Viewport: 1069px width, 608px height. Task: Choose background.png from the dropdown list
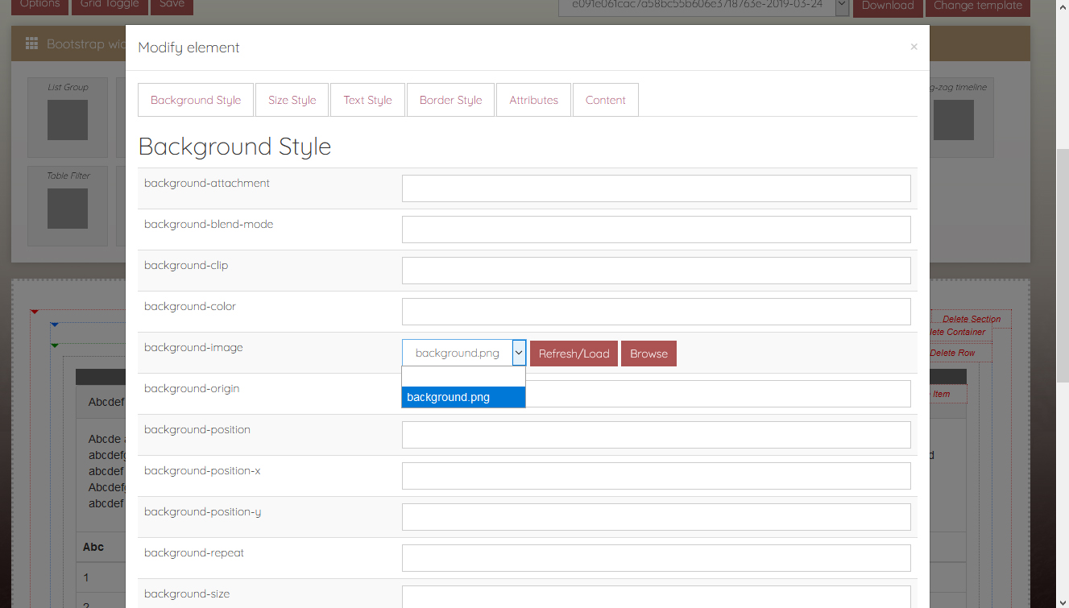click(x=463, y=397)
